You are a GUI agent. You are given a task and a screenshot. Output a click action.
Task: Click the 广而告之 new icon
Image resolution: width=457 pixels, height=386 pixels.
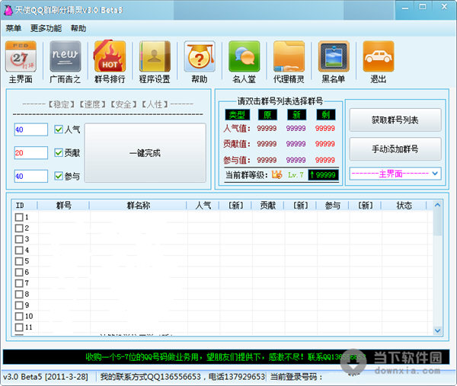point(66,56)
